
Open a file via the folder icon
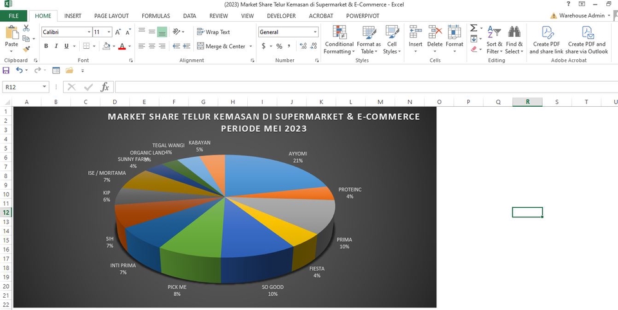click(x=70, y=71)
